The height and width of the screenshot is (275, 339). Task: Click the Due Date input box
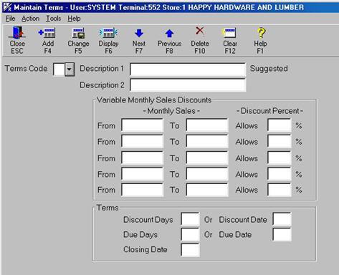(x=282, y=234)
